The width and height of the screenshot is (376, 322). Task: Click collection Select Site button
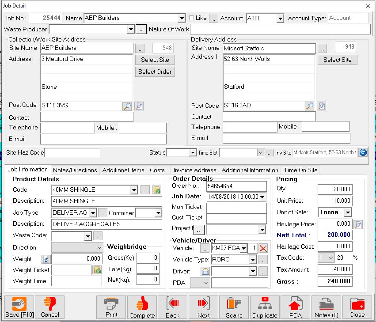point(155,60)
